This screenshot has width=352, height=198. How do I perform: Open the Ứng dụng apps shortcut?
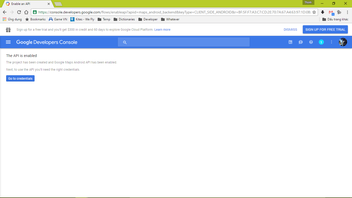point(12,19)
